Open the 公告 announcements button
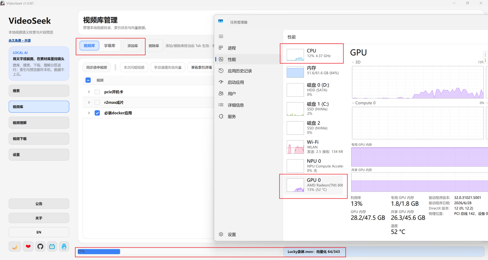 39,204
